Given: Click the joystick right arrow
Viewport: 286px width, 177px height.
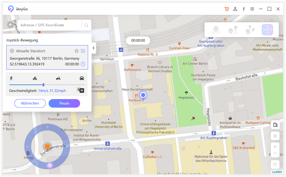Looking at the screenshot, I should (x=67, y=146).
